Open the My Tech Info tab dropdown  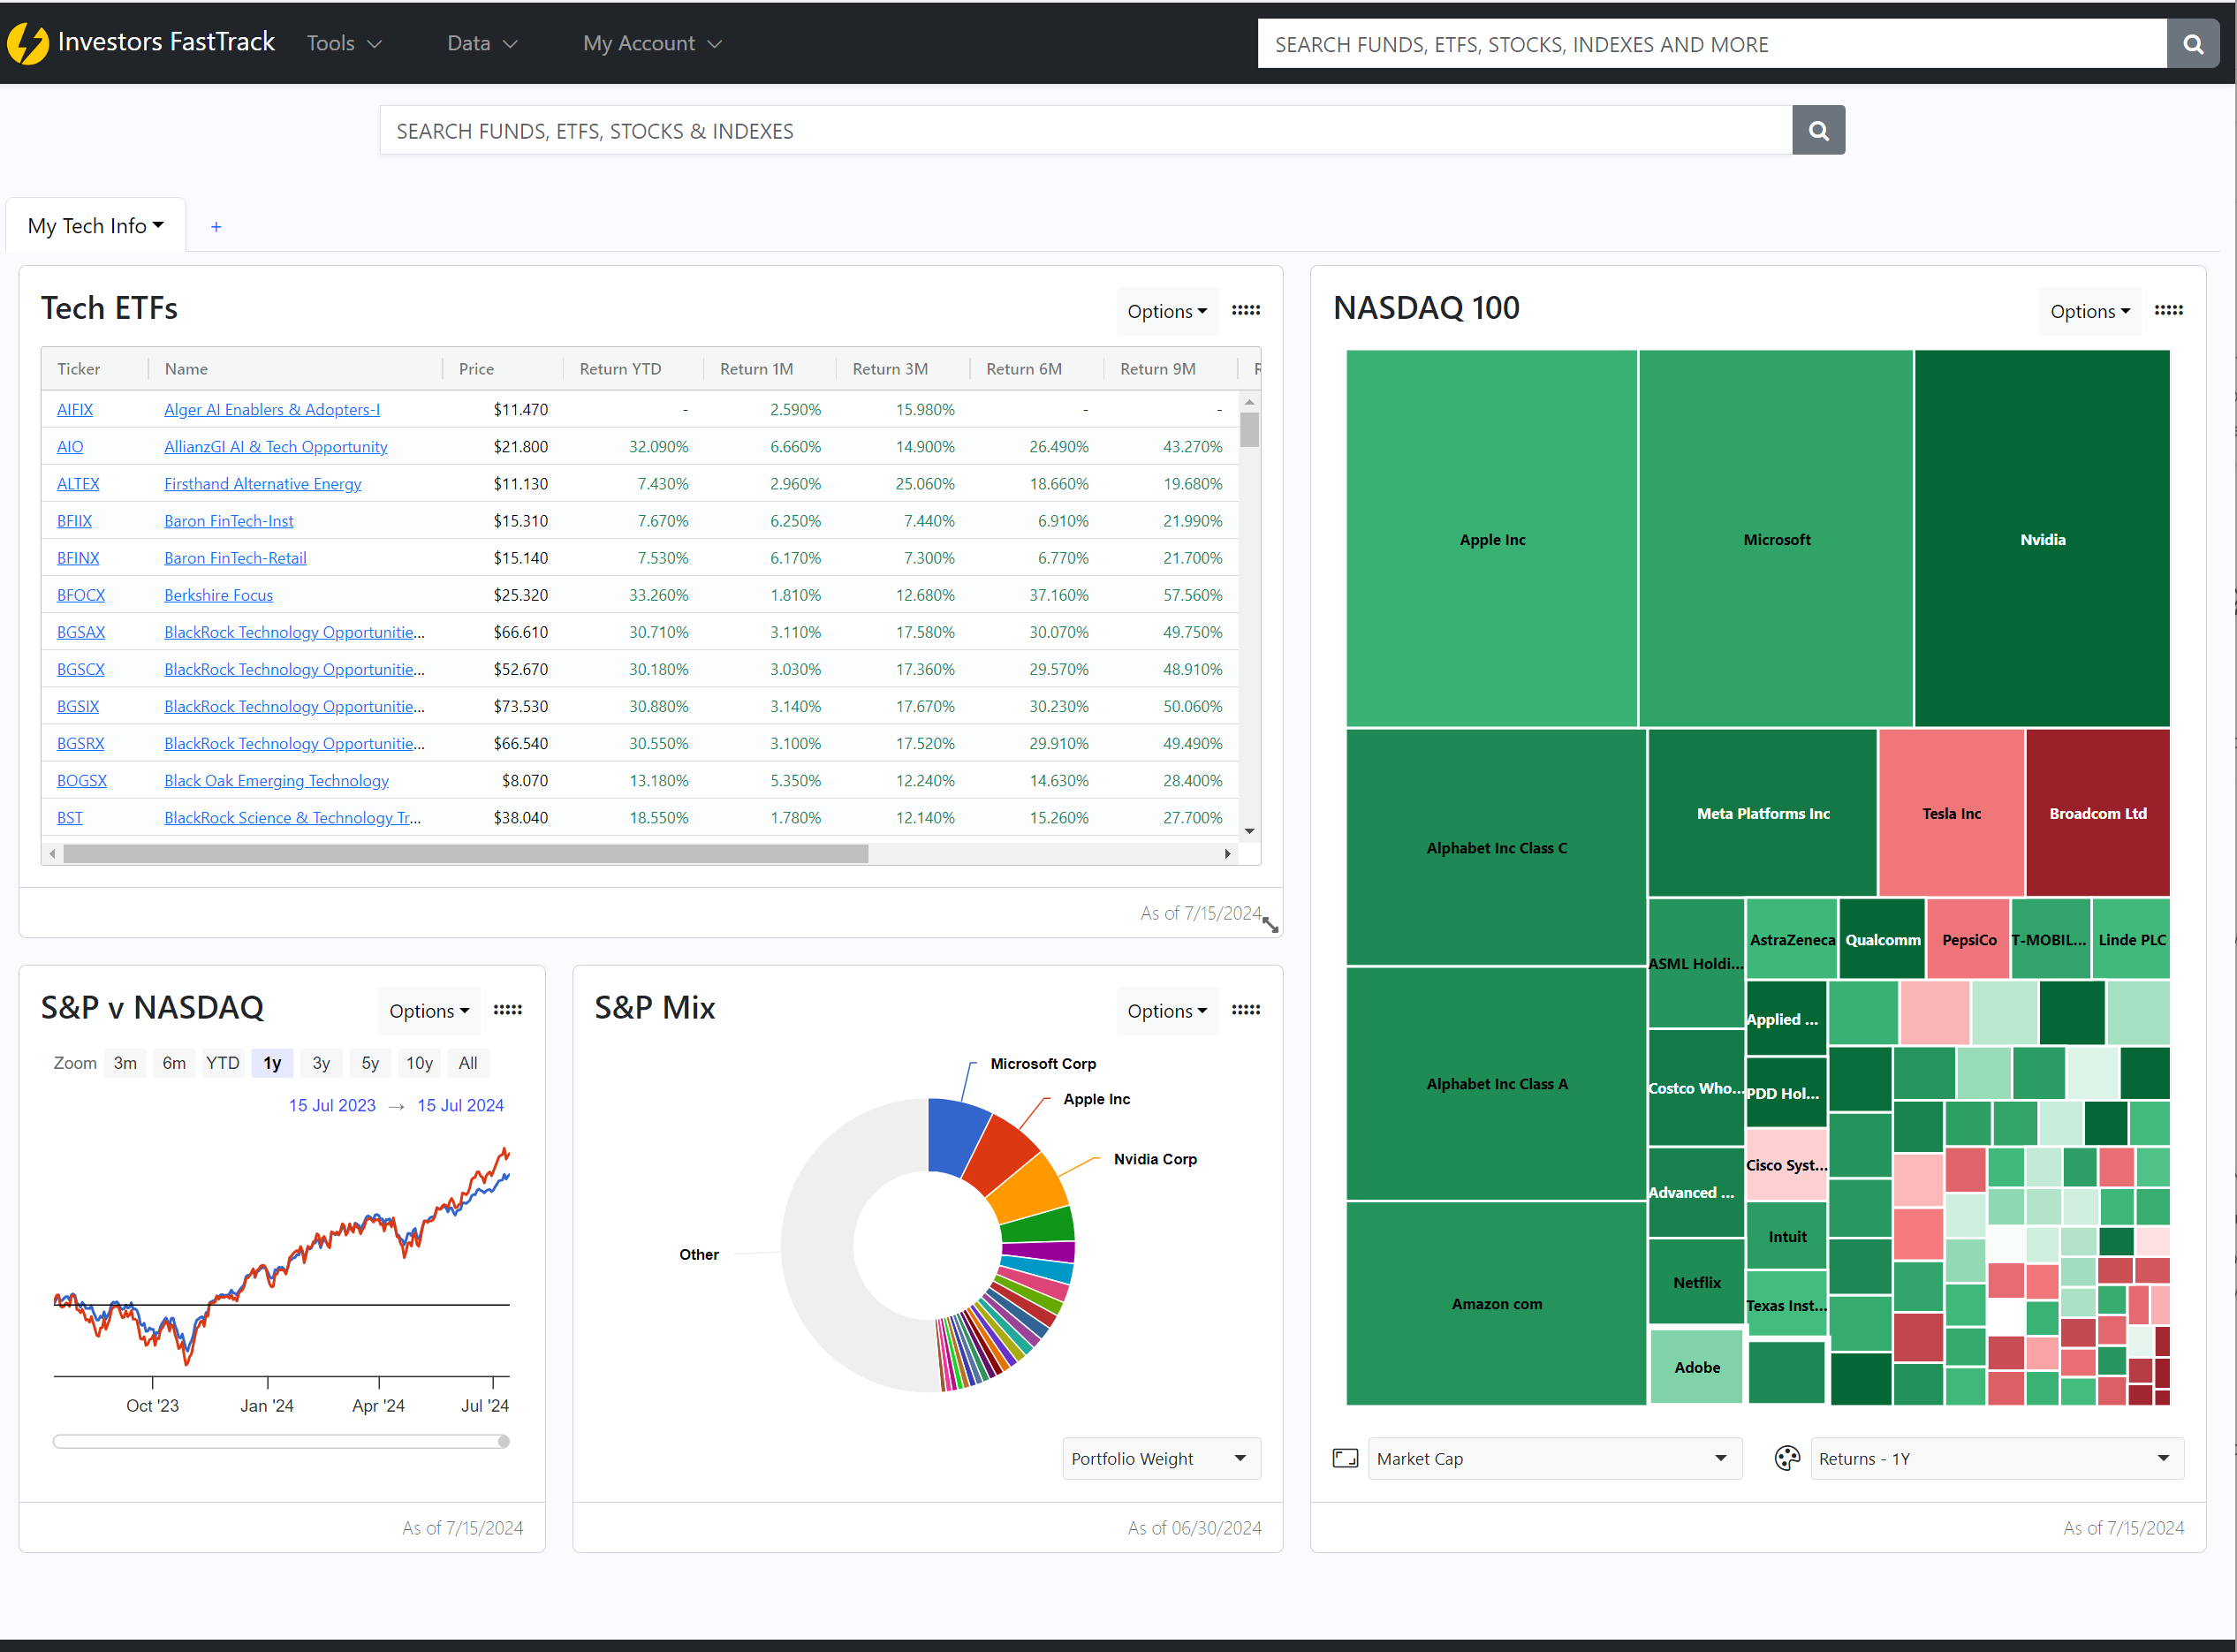(x=95, y=226)
